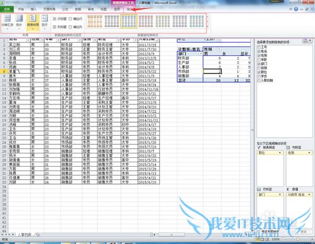Check the 入职日期 field in field list
The height and width of the screenshot is (244, 315).
tap(259, 80)
